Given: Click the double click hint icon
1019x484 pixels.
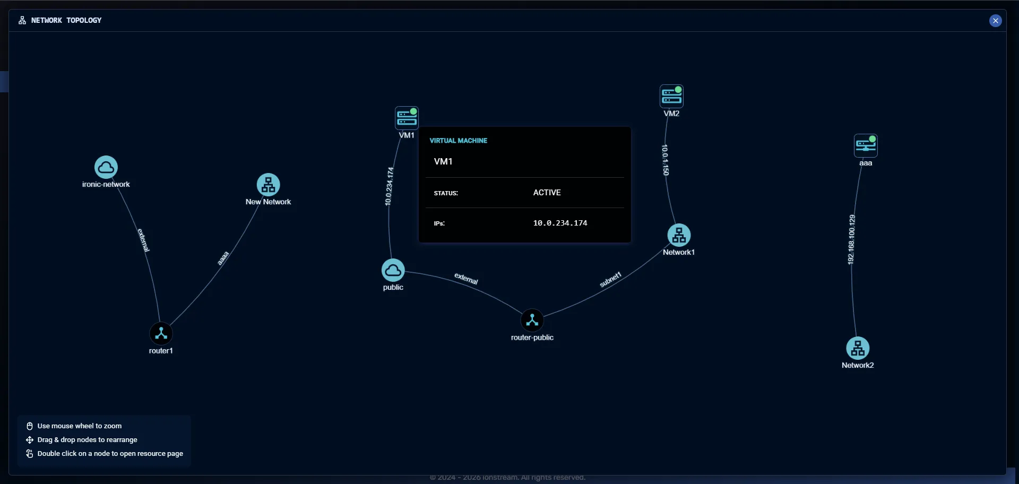Looking at the screenshot, I should click(30, 454).
